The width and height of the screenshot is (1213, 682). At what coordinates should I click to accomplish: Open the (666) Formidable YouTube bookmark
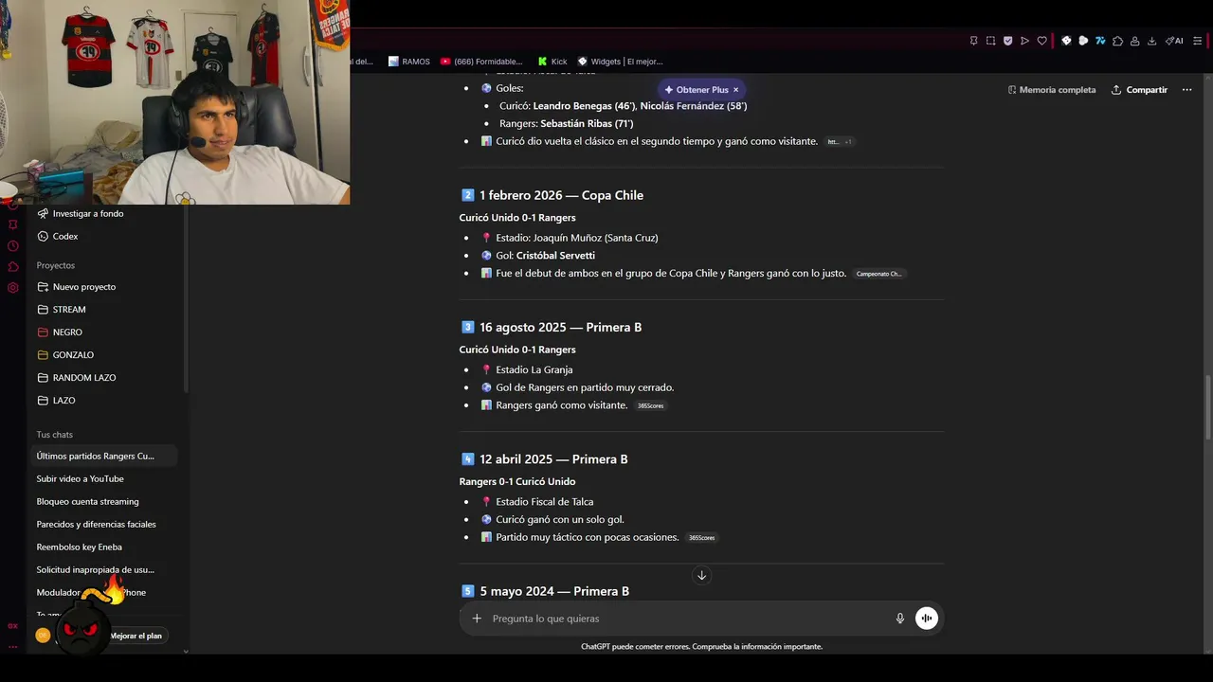481,62
